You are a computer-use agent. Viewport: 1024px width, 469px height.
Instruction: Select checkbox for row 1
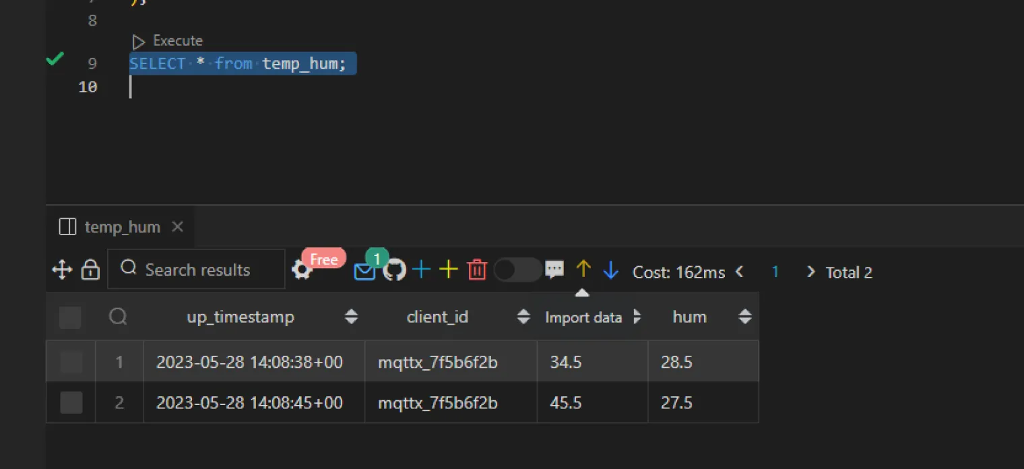71,363
